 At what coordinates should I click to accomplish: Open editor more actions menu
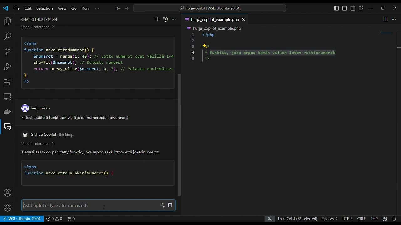394,19
